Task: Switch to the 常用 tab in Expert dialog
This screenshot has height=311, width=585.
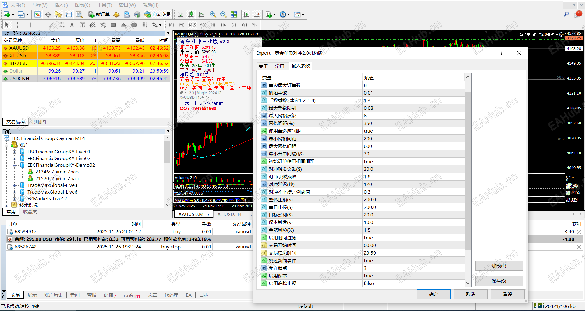Action: (x=280, y=66)
